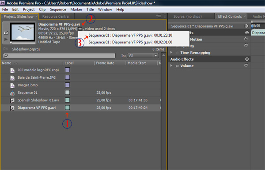
Task: Open the In: All dropdown
Action: pyautogui.click(x=143, y=55)
